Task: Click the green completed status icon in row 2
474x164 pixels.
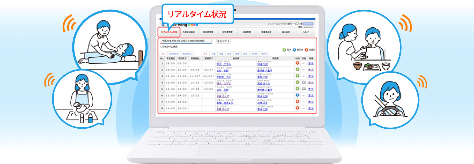Action: [297, 69]
